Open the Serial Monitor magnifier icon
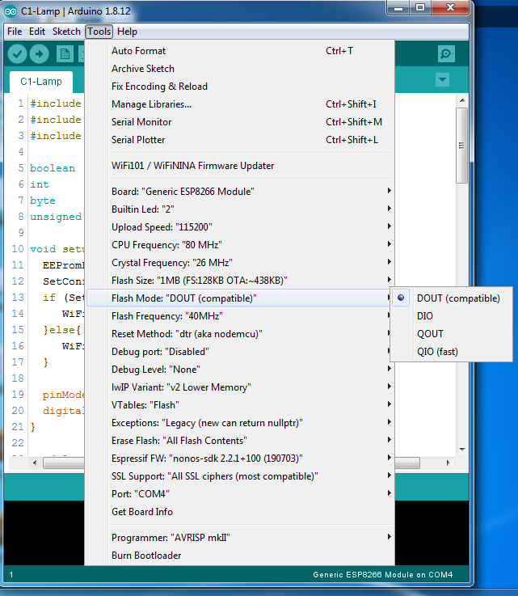 [446, 54]
